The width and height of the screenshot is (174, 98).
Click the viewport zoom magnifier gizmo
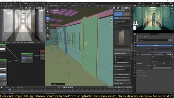point(111,19)
